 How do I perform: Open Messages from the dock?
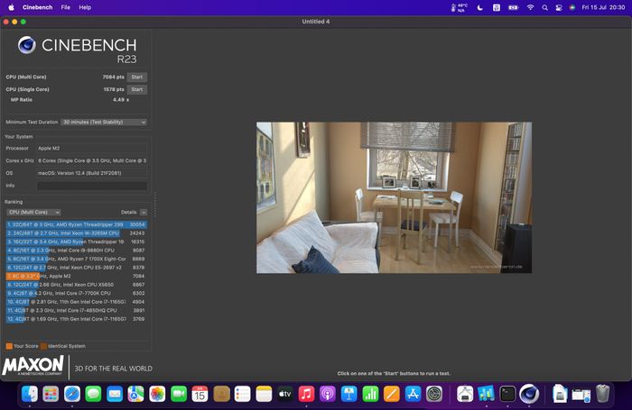click(x=94, y=394)
